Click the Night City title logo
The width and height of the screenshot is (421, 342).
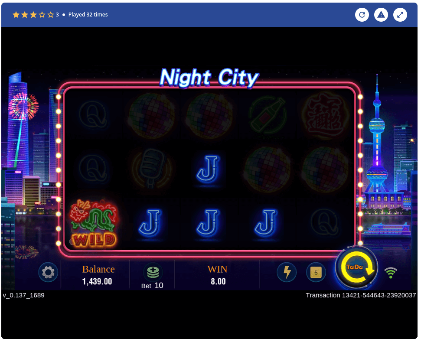209,78
